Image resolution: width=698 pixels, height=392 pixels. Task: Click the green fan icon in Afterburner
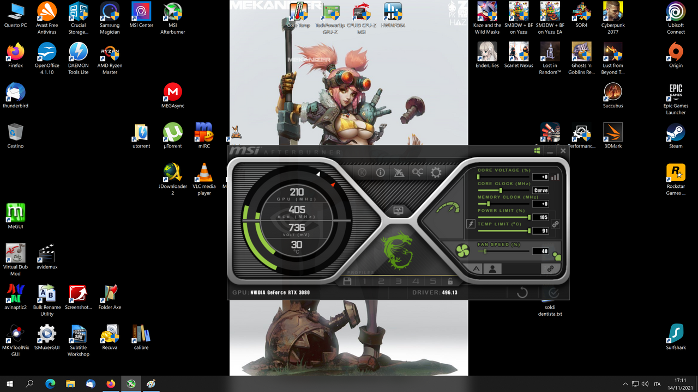pos(462,251)
